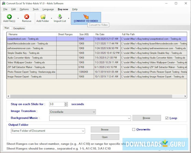The height and width of the screenshot is (153, 191).
Task: Expand the Add File(s) dropdown arrow
Action: pos(18,19)
